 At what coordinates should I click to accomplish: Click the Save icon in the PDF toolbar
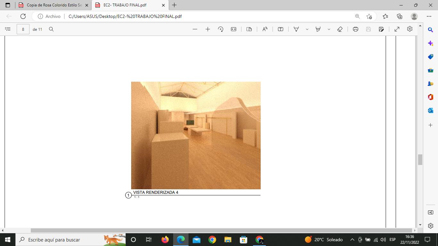tap(368, 29)
